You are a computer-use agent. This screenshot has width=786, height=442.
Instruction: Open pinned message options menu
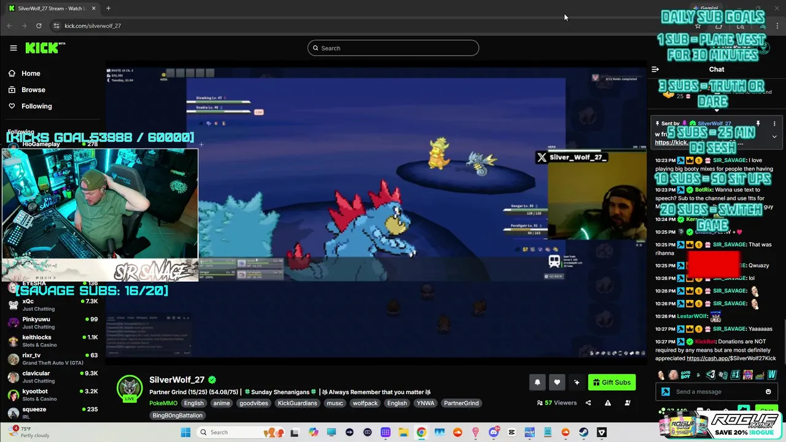[774, 123]
